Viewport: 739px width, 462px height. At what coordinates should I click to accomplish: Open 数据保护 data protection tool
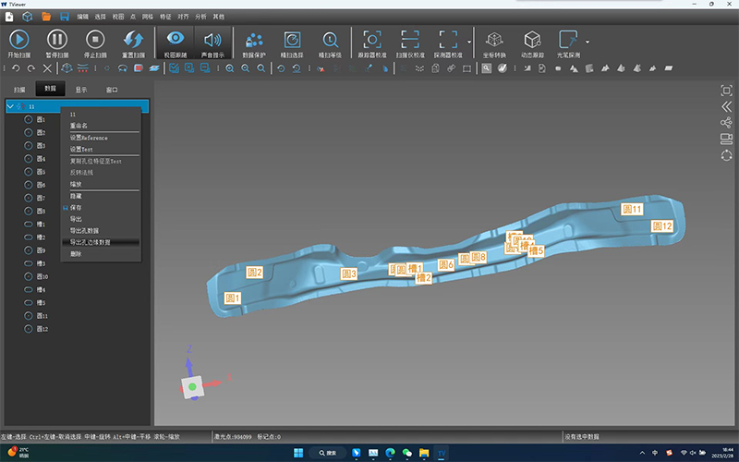pyautogui.click(x=253, y=42)
